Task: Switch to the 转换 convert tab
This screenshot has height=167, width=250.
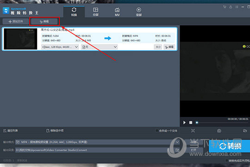Action: pyautogui.click(x=74, y=12)
